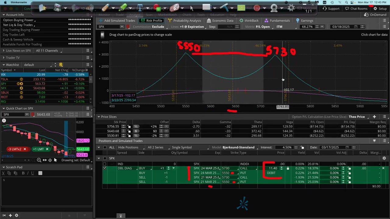390x219 pixels.
Task: Expand the Trader TV section
Action: [4, 58]
